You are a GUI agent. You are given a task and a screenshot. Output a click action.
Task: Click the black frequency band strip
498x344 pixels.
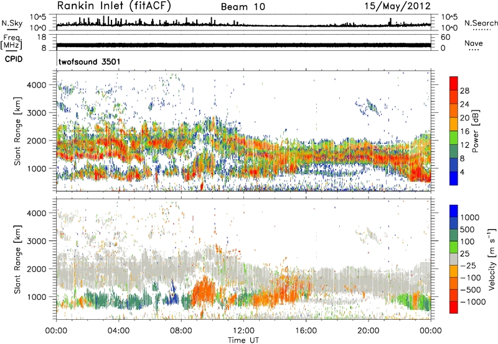tap(243, 45)
